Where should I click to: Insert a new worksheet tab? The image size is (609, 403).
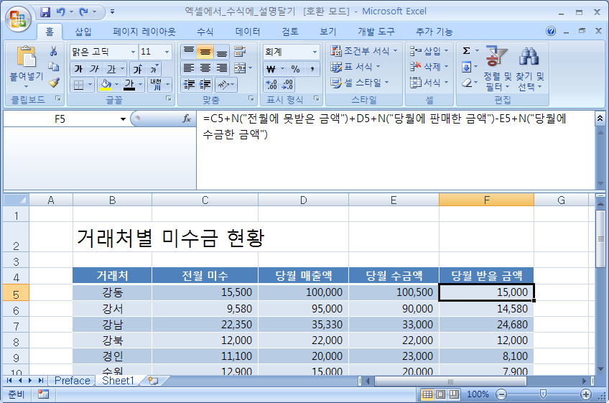pyautogui.click(x=153, y=381)
